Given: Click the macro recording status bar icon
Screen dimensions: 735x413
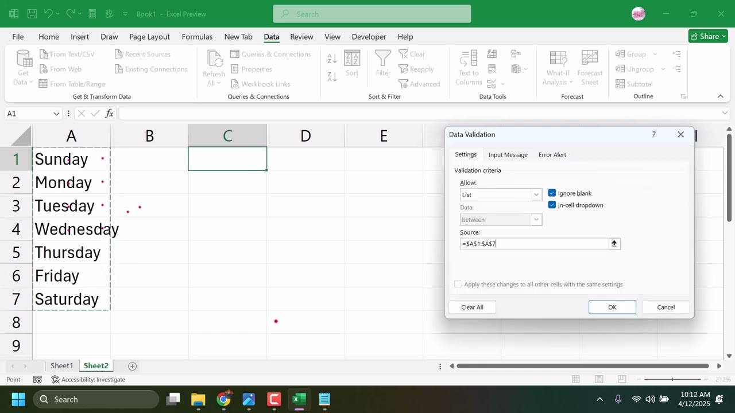Looking at the screenshot, I should (x=37, y=380).
